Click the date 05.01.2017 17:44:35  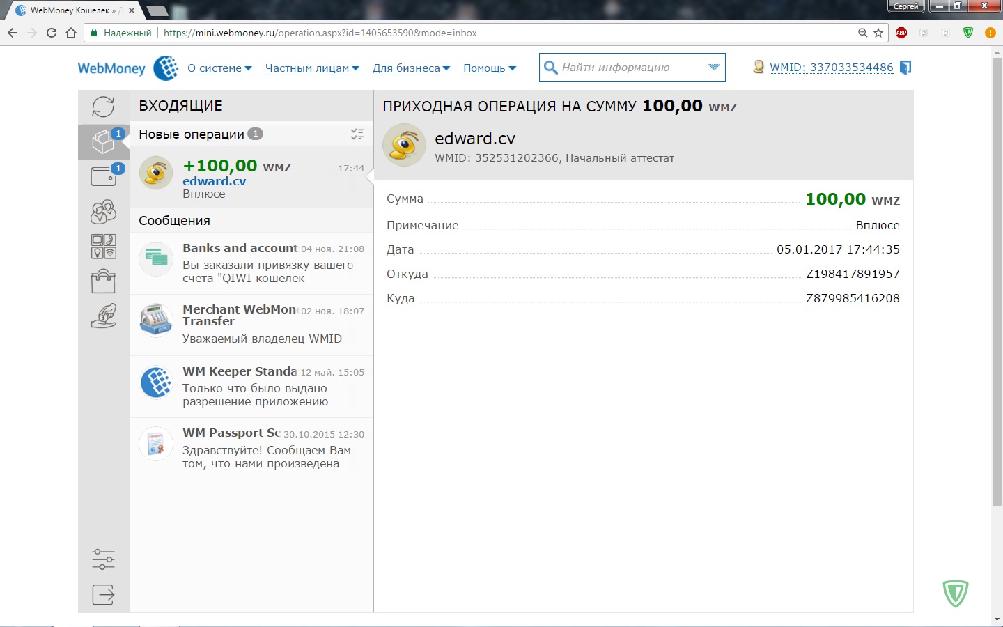pos(838,249)
